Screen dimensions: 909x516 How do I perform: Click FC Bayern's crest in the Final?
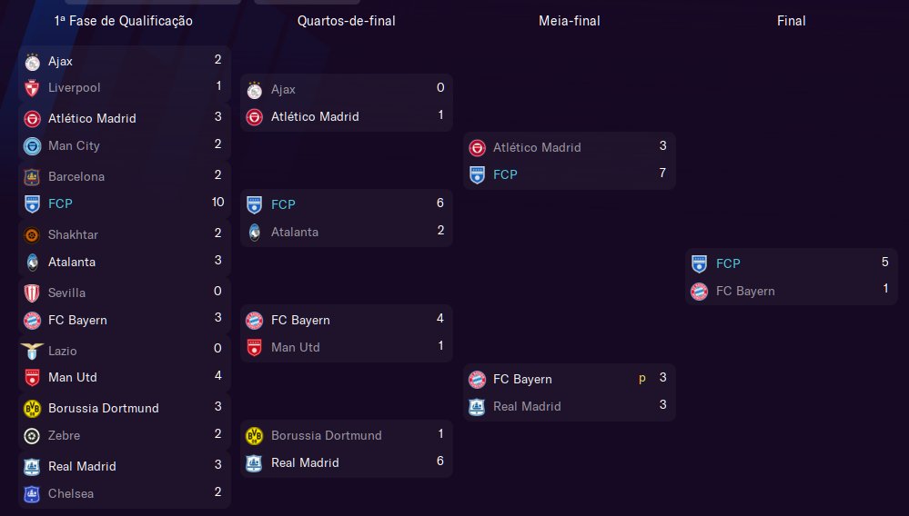[x=699, y=292]
